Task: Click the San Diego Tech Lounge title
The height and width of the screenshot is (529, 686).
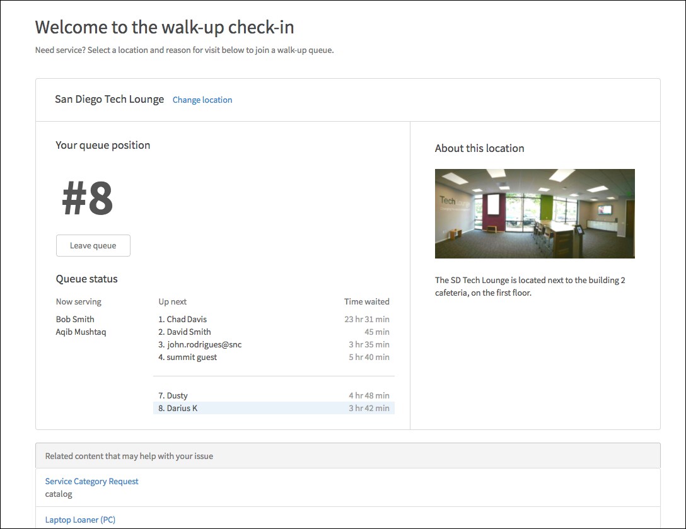Action: (109, 100)
